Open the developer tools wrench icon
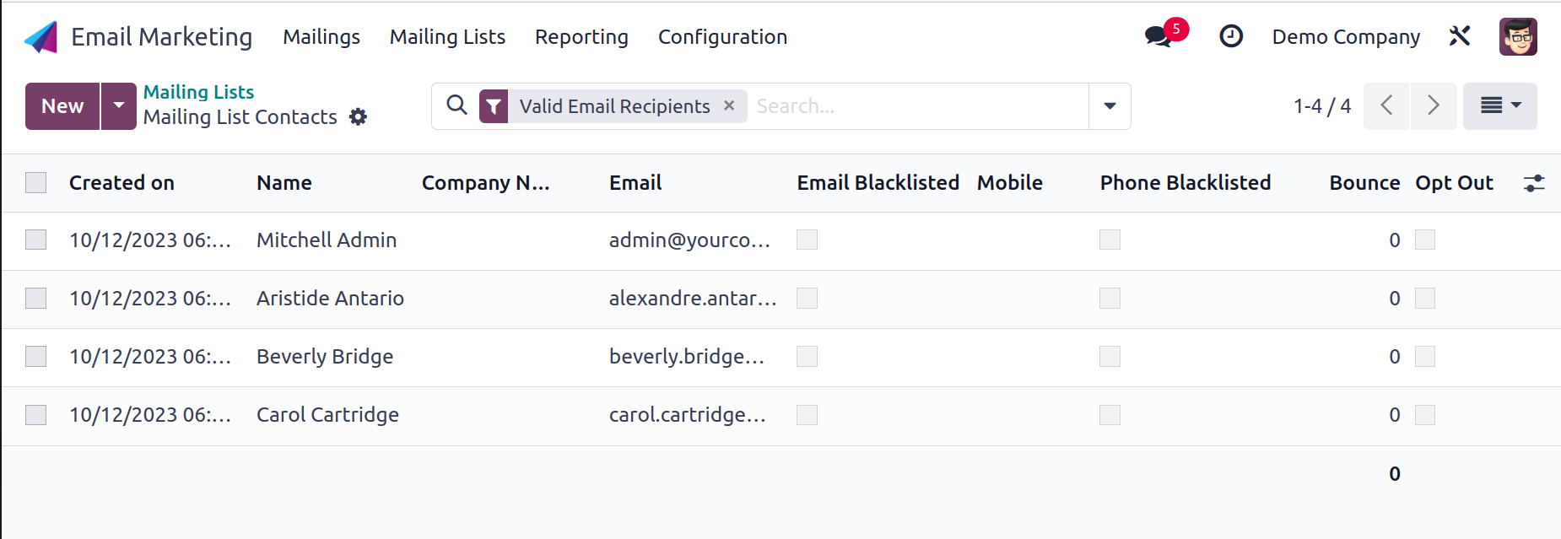Viewport: 1561px width, 539px height. click(x=1460, y=36)
